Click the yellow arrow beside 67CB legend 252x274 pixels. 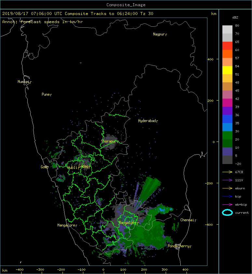227,172
